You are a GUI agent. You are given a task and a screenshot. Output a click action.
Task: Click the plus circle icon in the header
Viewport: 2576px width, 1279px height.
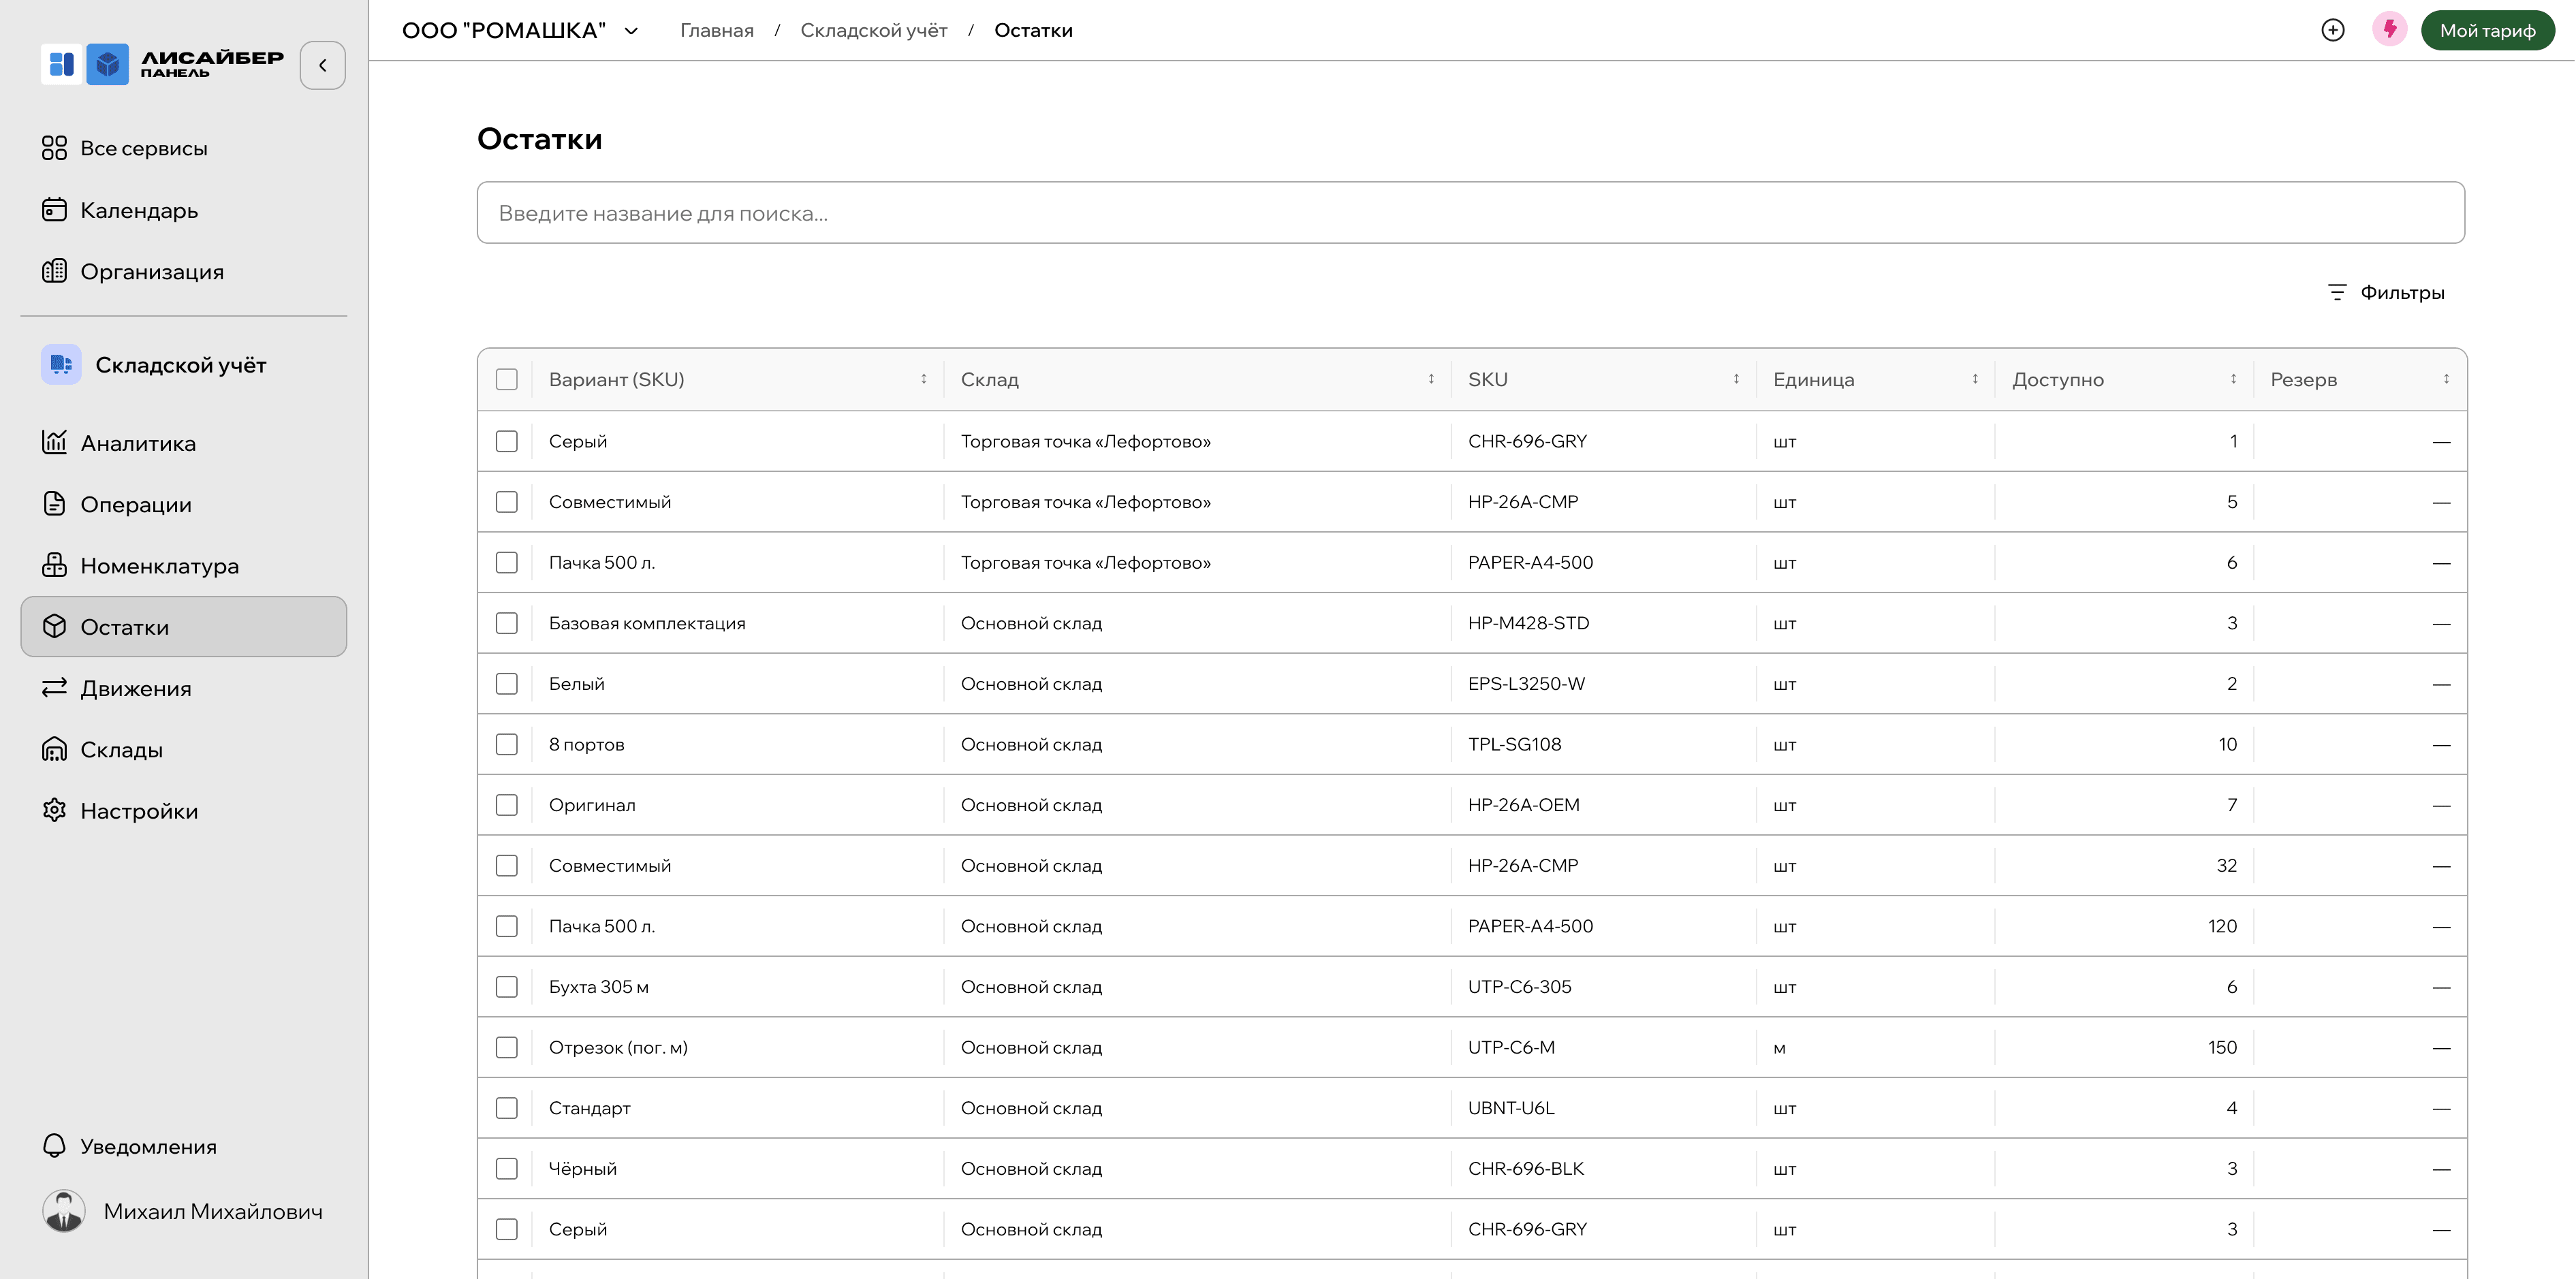pos(2333,30)
